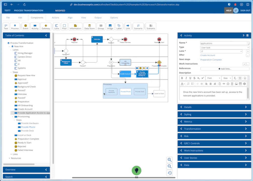Toggle italic formatting in description editor

(x=186, y=78)
